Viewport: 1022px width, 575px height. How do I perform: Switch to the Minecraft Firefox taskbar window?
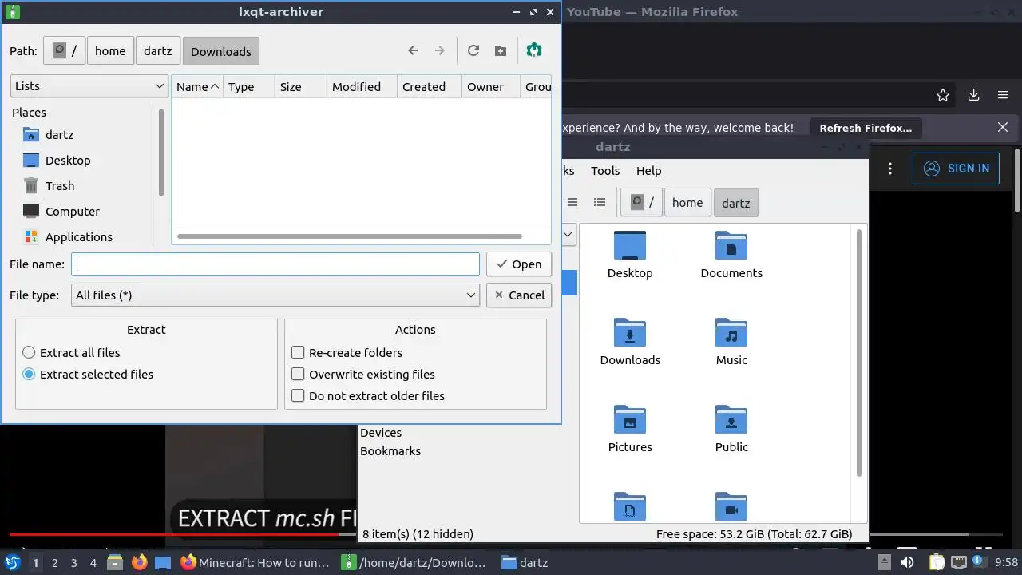coord(255,562)
